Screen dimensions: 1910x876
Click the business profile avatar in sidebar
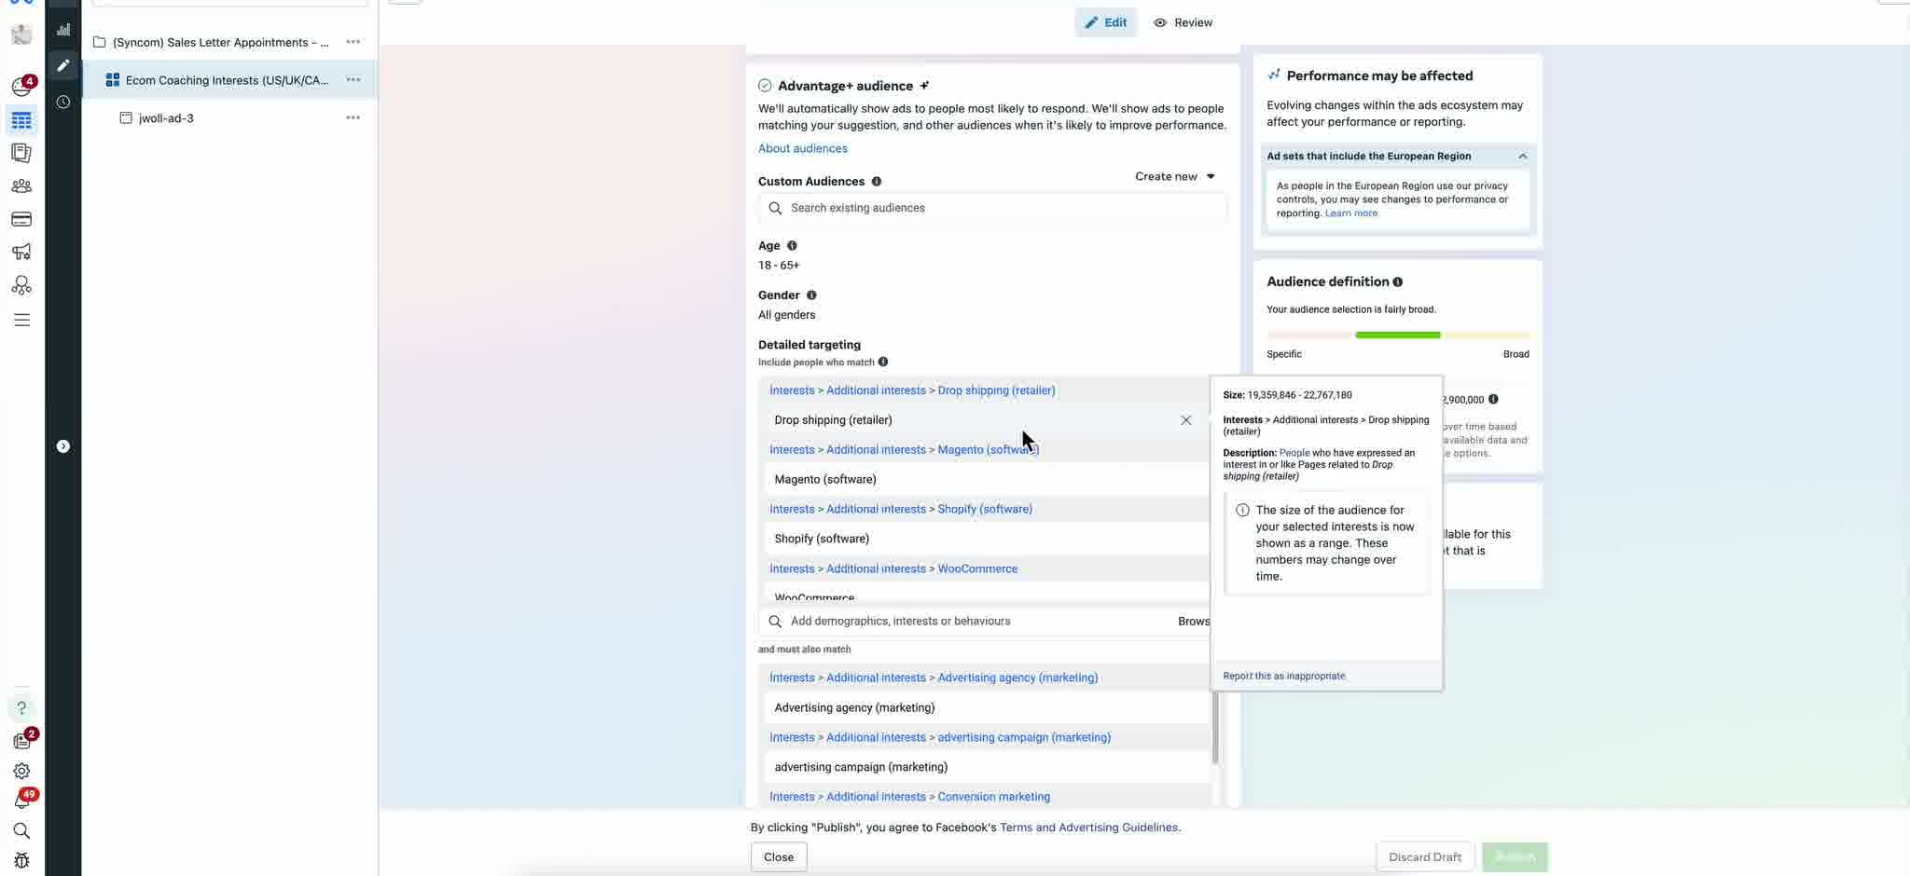click(21, 35)
